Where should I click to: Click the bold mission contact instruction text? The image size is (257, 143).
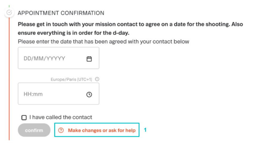click(130, 29)
